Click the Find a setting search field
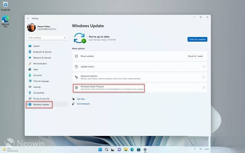Image resolution: width=245 pixels, height=153 pixels. point(47,38)
